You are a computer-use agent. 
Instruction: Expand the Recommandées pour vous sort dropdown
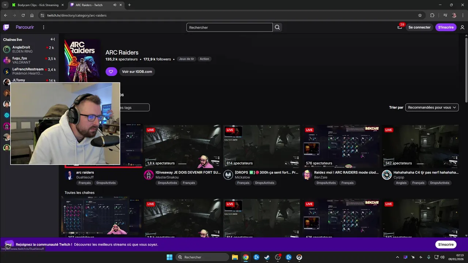(432, 107)
